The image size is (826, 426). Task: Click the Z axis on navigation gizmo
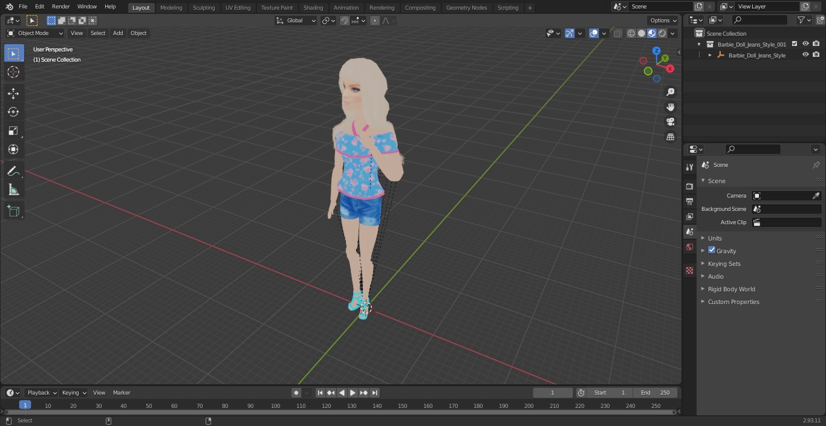point(657,51)
